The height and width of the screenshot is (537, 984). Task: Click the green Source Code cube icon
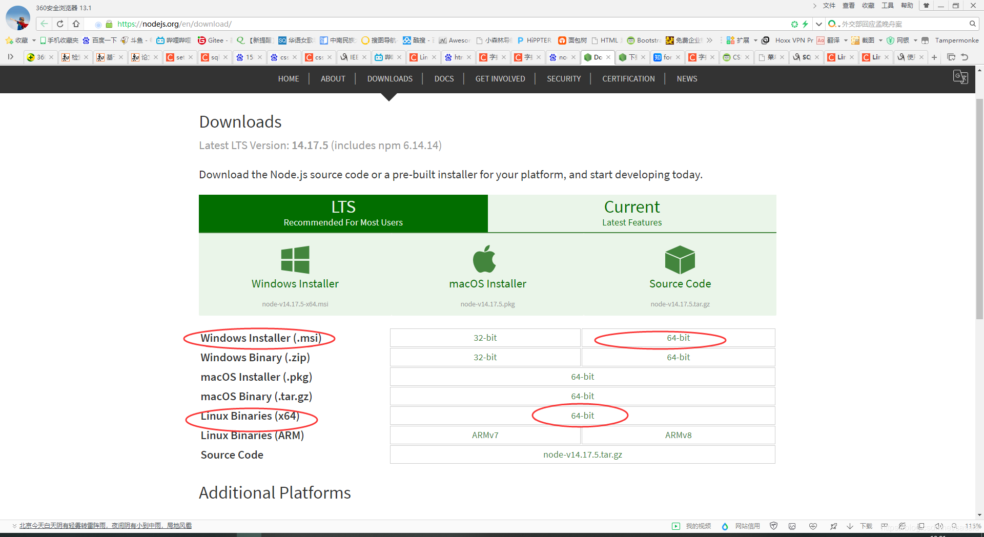coord(680,260)
